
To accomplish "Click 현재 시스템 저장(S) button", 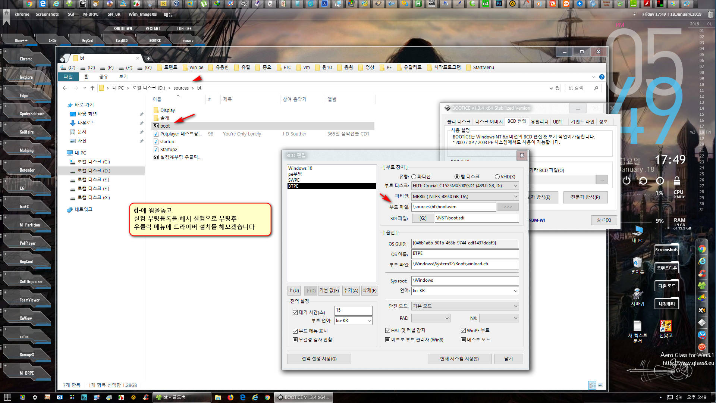I will (x=459, y=359).
